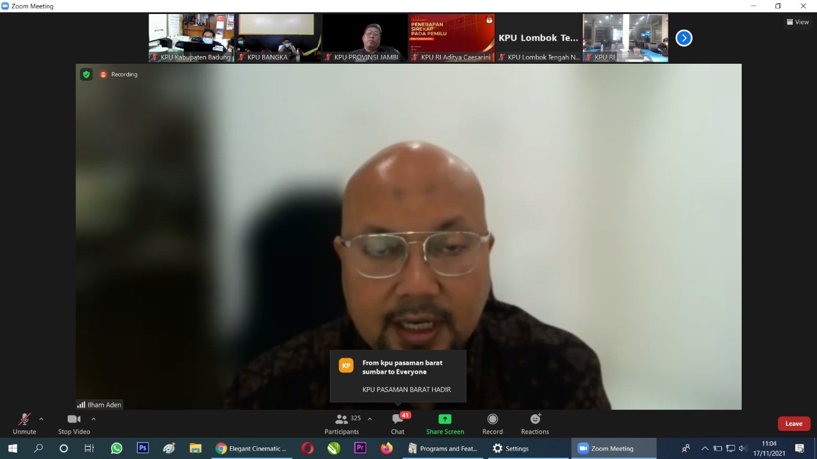Open the Chat panel
This screenshot has height=459, width=817.
coord(398,423)
